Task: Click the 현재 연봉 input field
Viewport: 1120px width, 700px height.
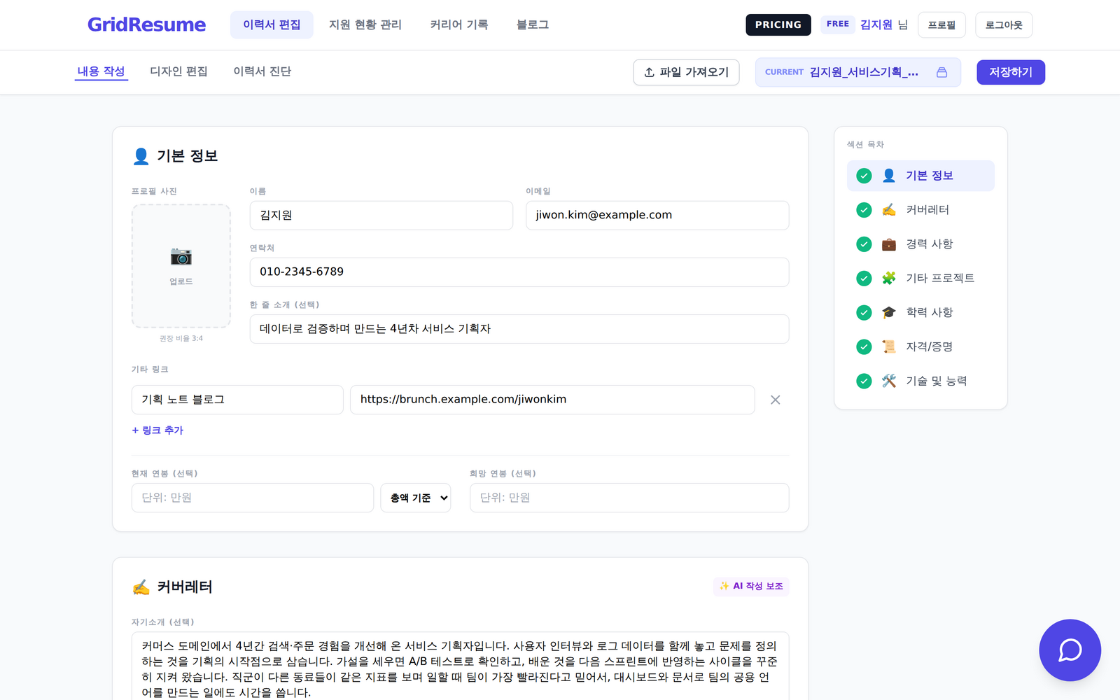Action: (253, 498)
